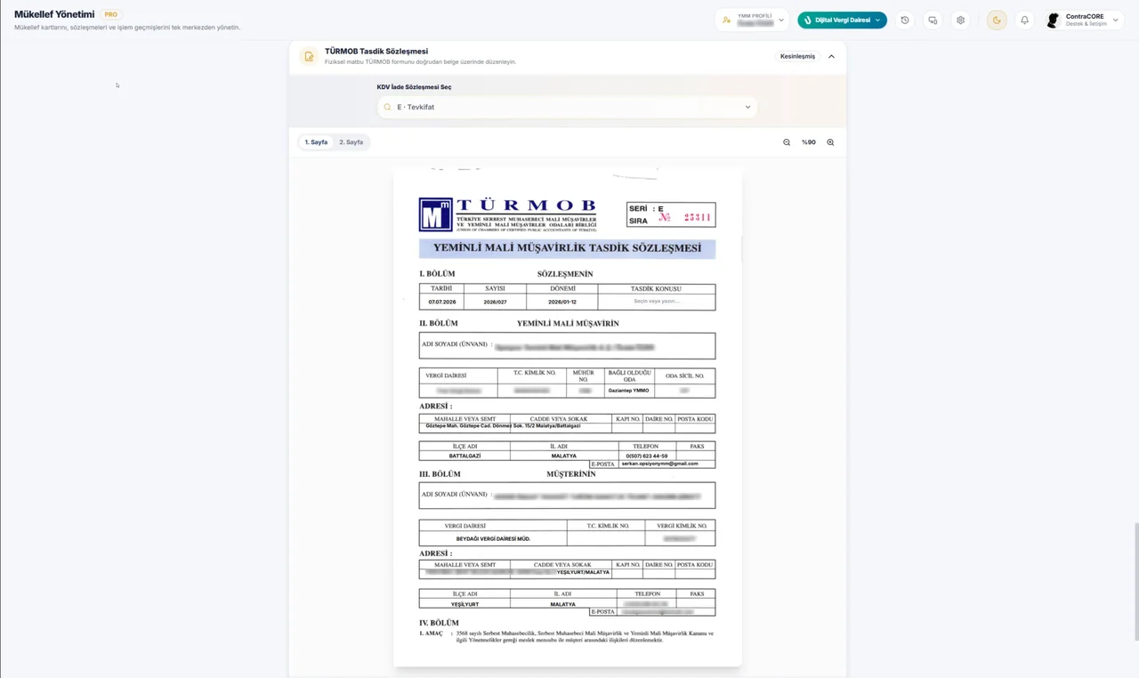This screenshot has width=1139, height=678.
Task: Toggle dark mode moon icon
Action: pos(997,20)
